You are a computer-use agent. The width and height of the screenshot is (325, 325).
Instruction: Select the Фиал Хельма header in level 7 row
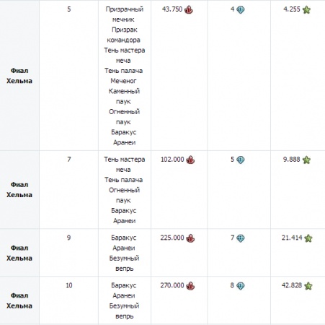(x=19, y=190)
